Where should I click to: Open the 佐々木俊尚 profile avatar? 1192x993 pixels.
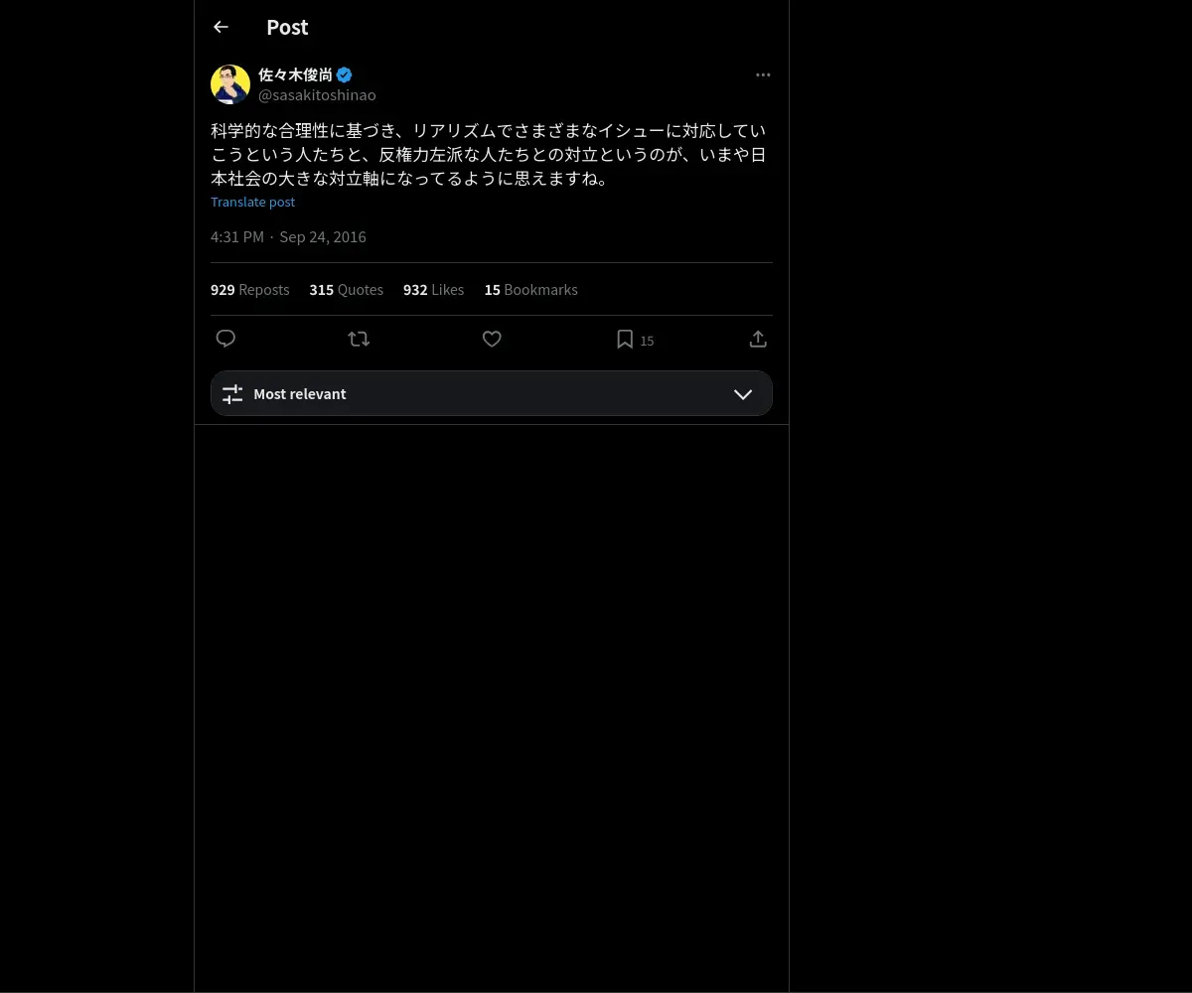(x=230, y=84)
